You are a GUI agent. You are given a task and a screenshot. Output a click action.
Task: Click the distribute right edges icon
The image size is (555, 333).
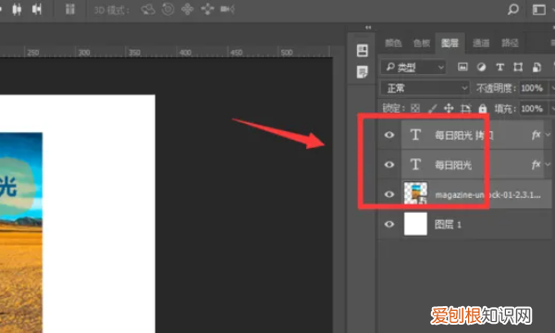coord(37,9)
